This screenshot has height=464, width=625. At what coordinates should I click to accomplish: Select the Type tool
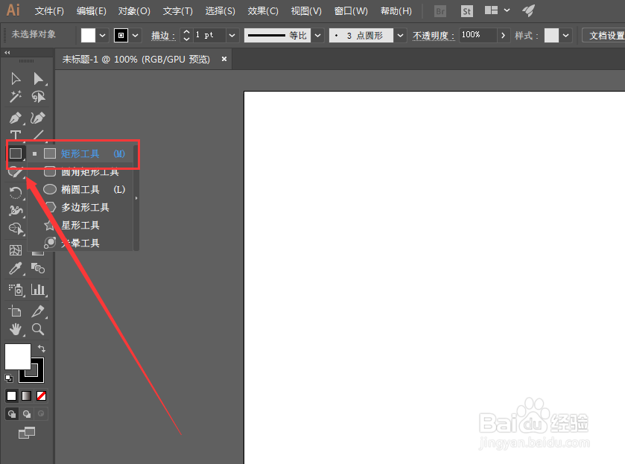[x=16, y=135]
